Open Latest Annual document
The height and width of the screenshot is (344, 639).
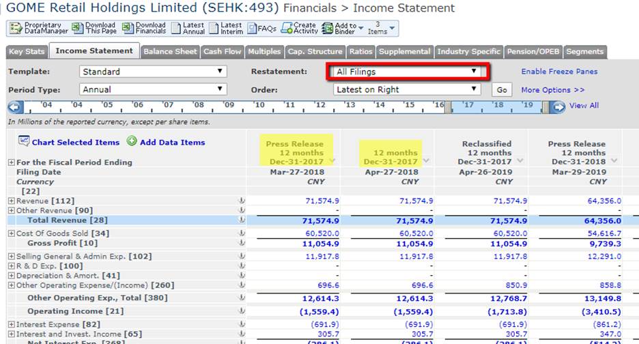click(x=188, y=28)
